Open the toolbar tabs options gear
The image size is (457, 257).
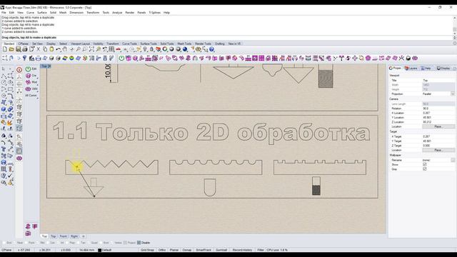click(455, 44)
